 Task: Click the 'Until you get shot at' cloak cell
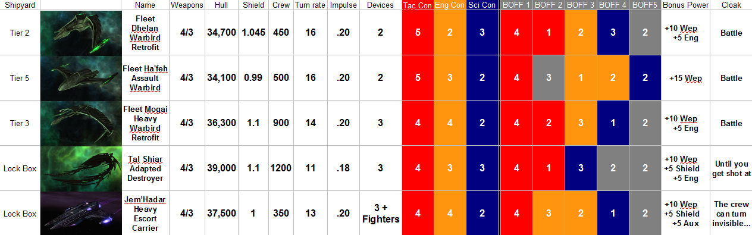731,168
